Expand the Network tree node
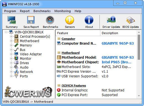 click(x=11, y=72)
